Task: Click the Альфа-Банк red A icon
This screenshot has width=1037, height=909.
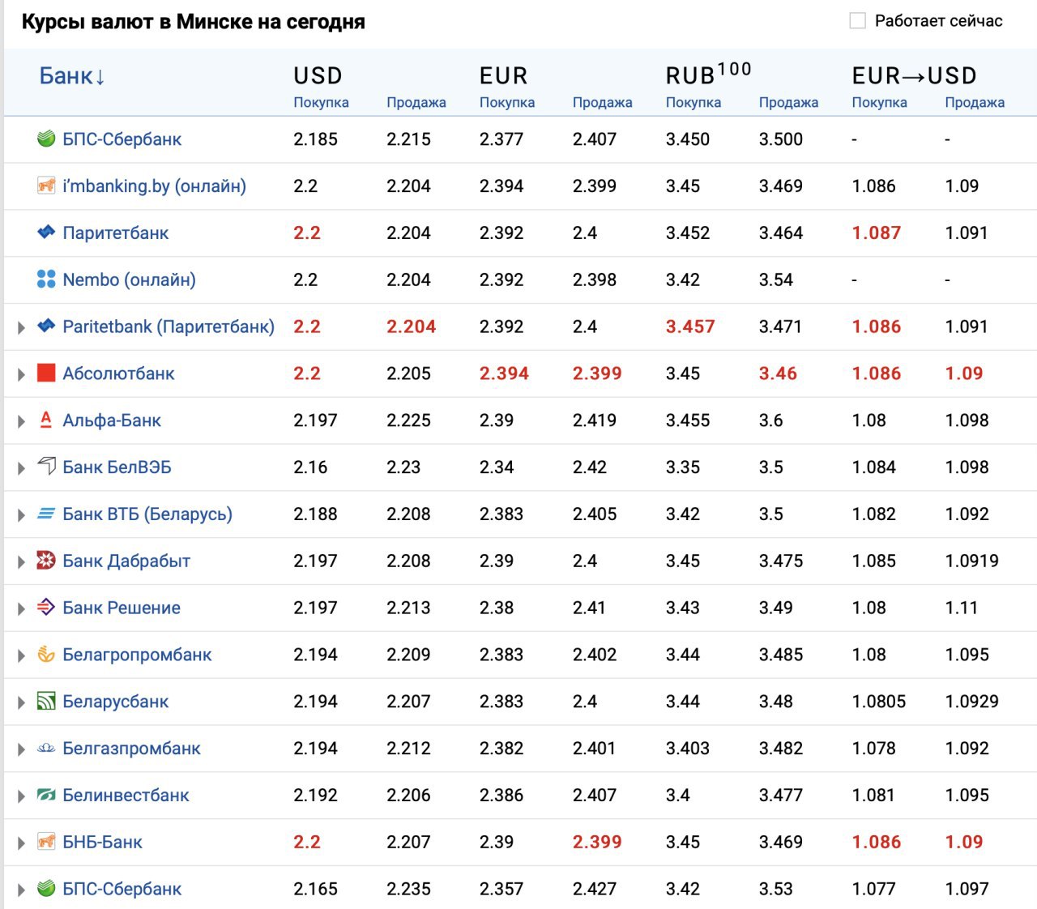Action: tap(46, 420)
